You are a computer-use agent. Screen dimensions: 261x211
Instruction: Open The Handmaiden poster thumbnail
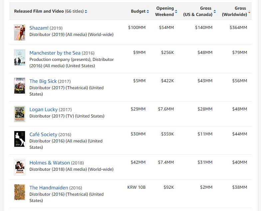20,192
